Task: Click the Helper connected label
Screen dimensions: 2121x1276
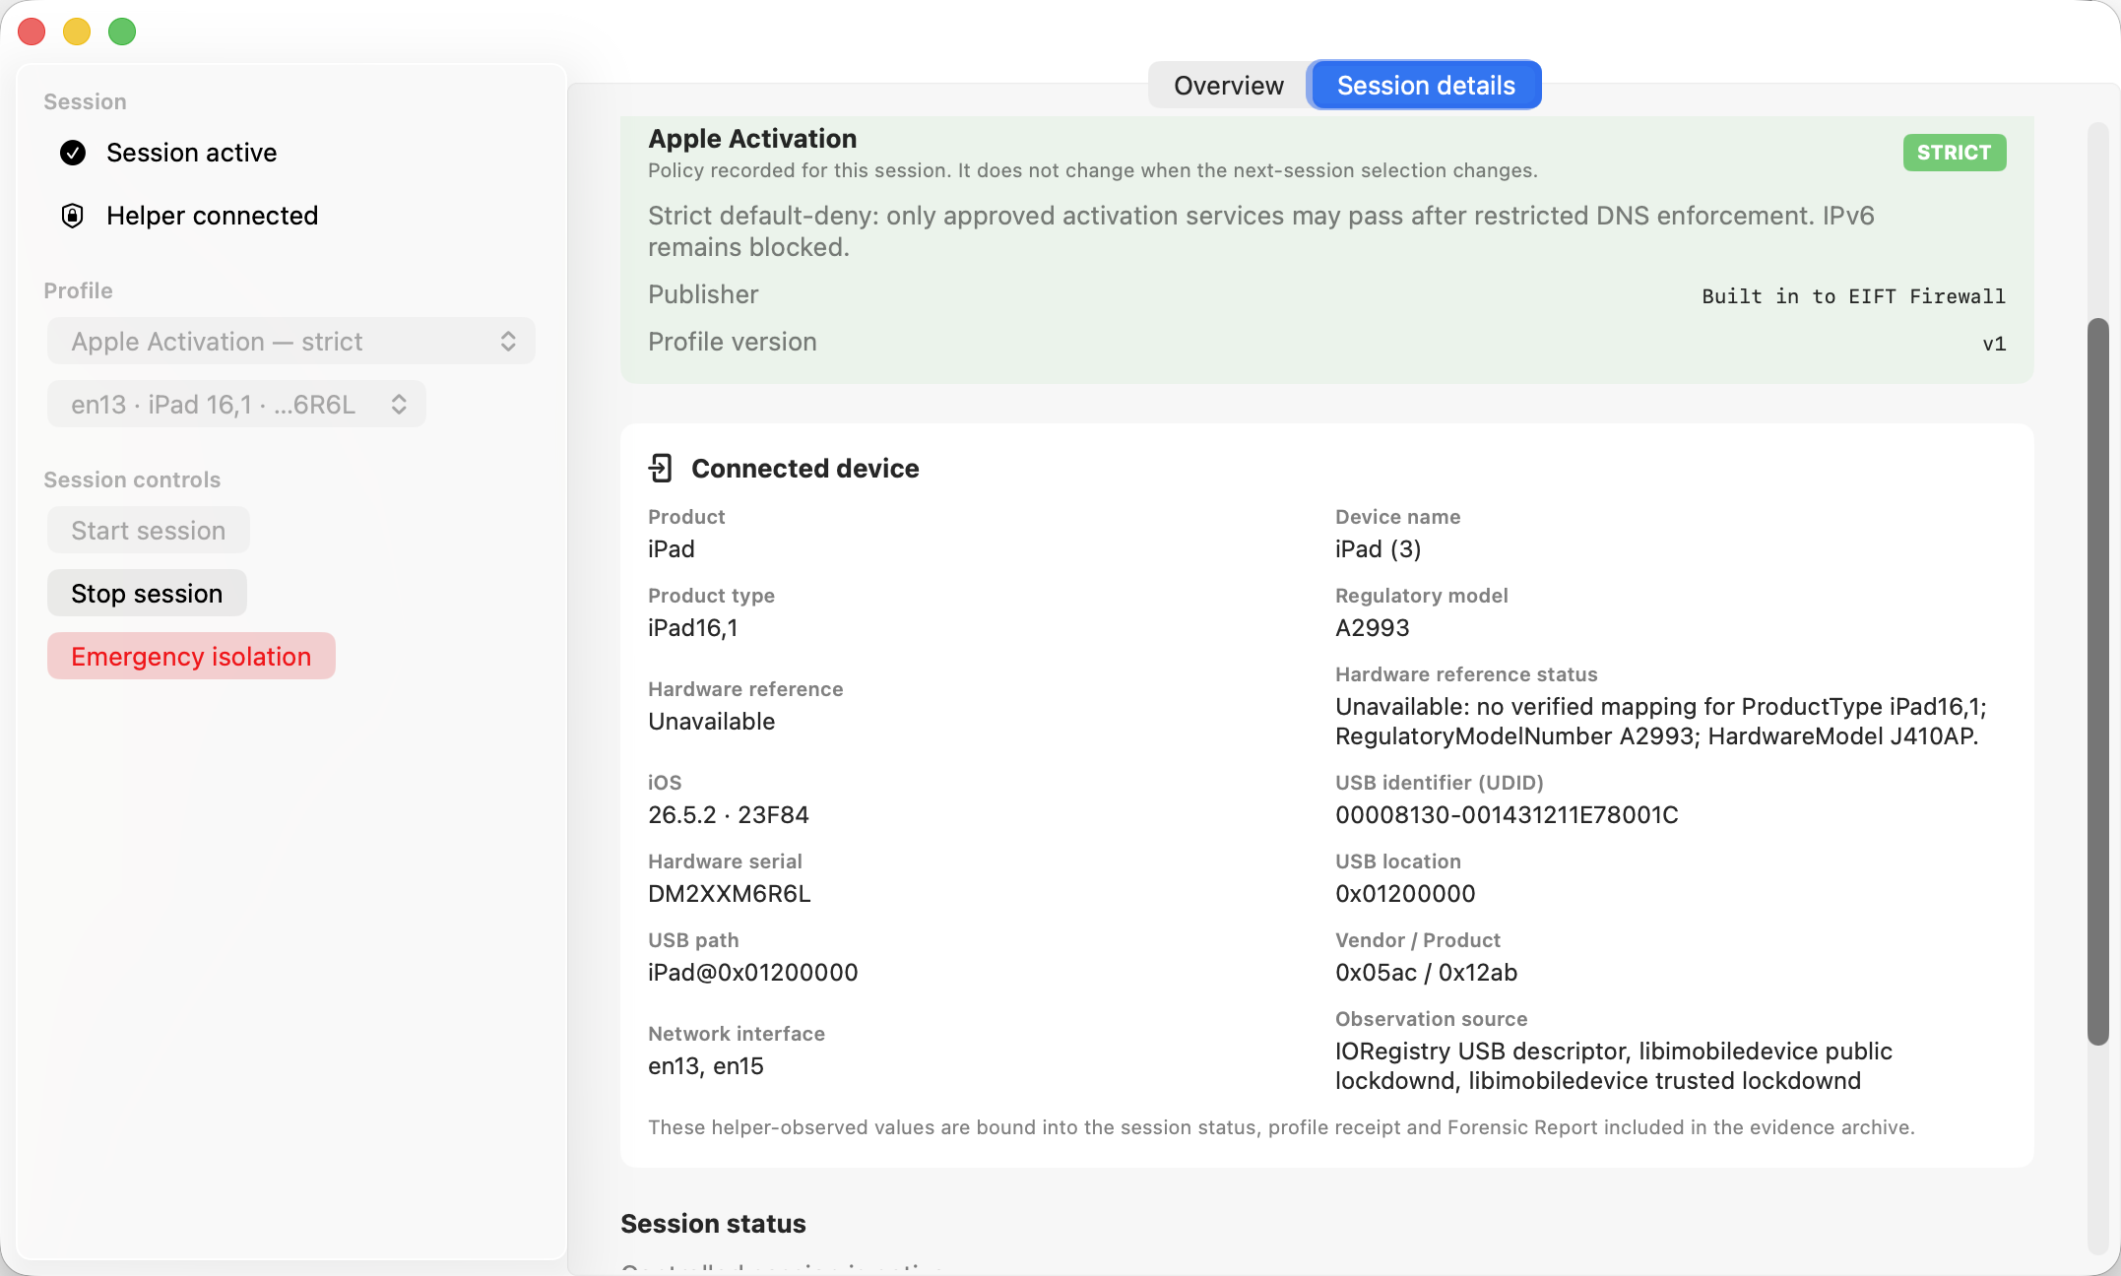Action: point(212,216)
